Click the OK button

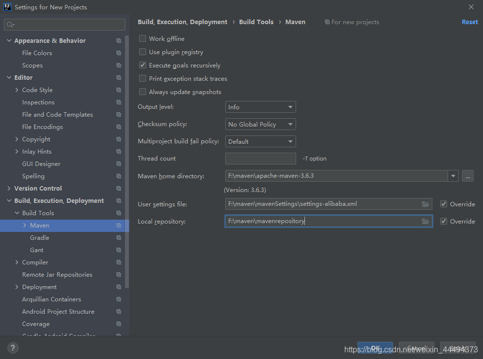(x=375, y=348)
